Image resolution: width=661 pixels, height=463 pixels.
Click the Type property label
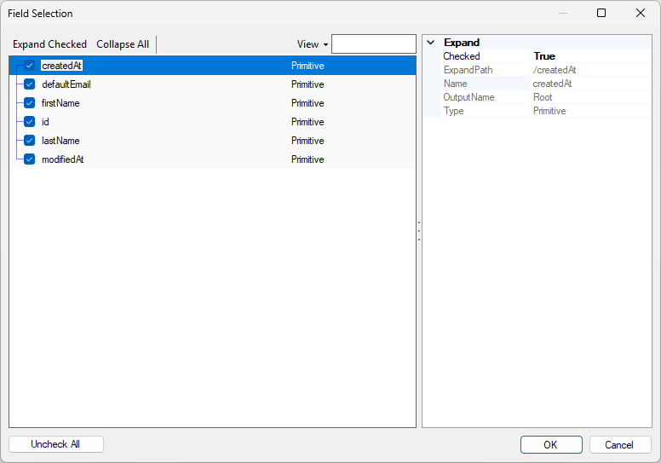[x=454, y=111]
